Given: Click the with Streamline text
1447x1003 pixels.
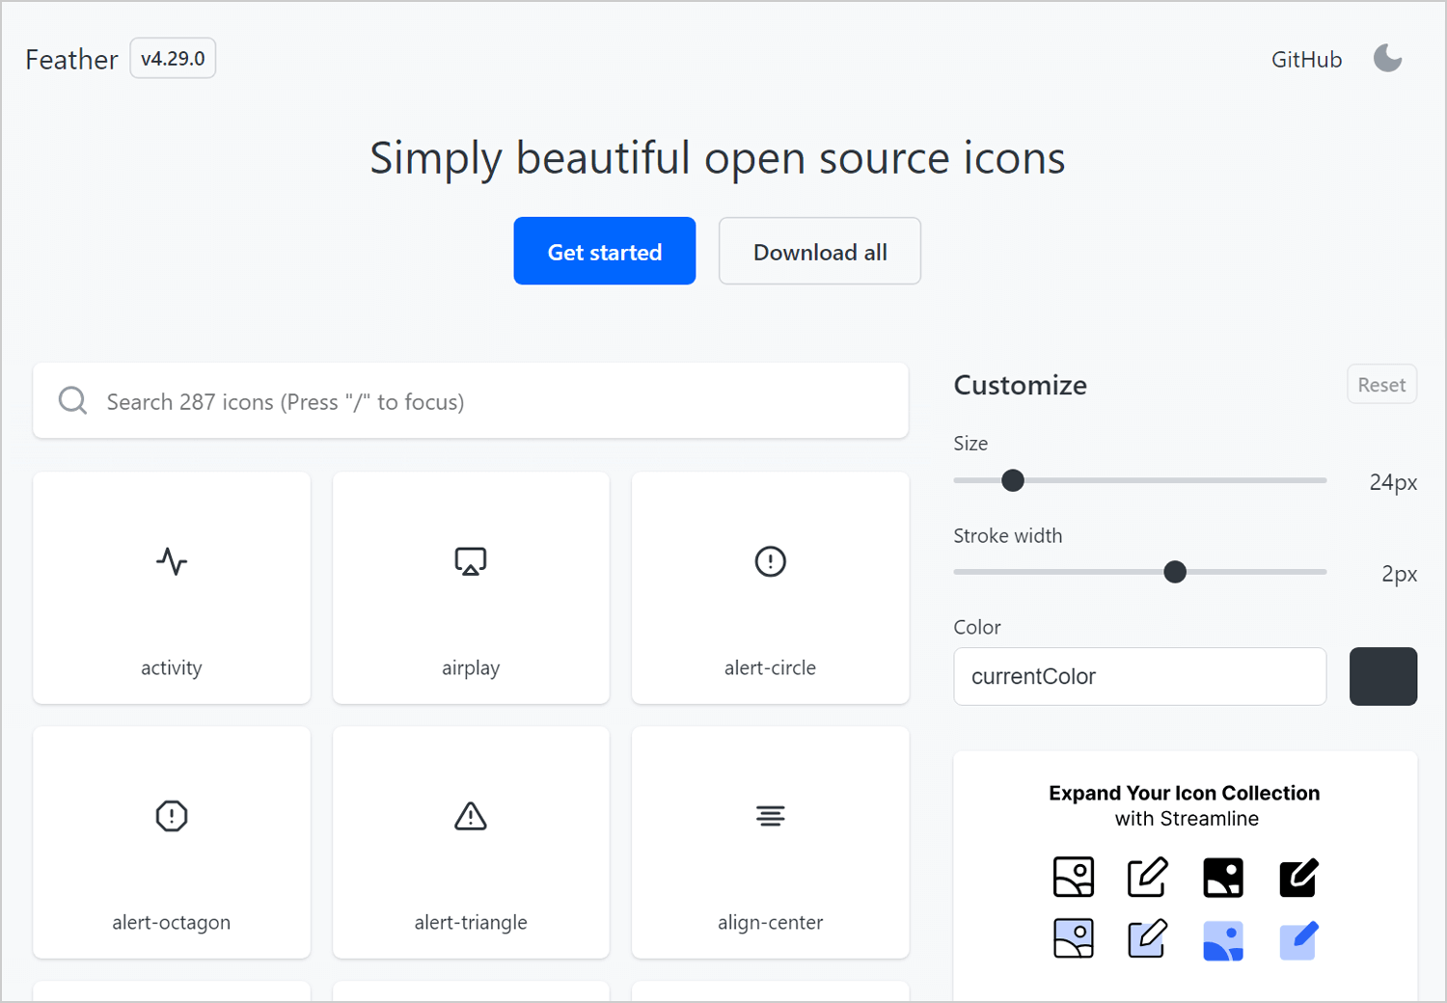Looking at the screenshot, I should (x=1187, y=819).
